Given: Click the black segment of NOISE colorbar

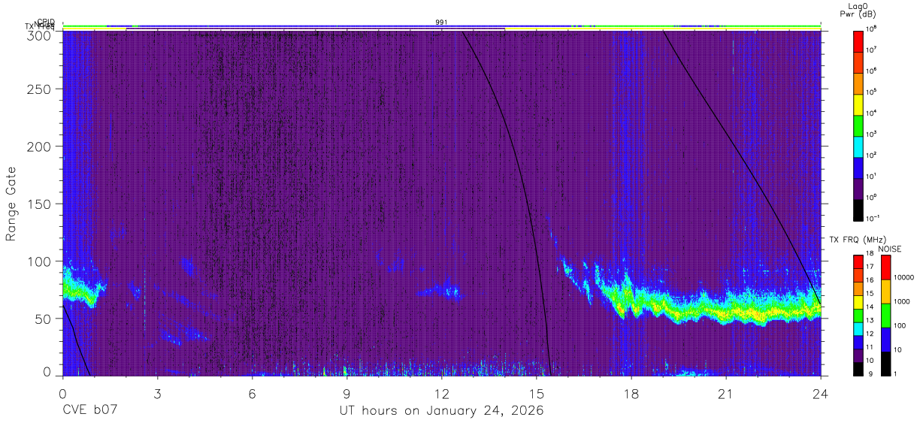Looking at the screenshot, I should click(885, 363).
